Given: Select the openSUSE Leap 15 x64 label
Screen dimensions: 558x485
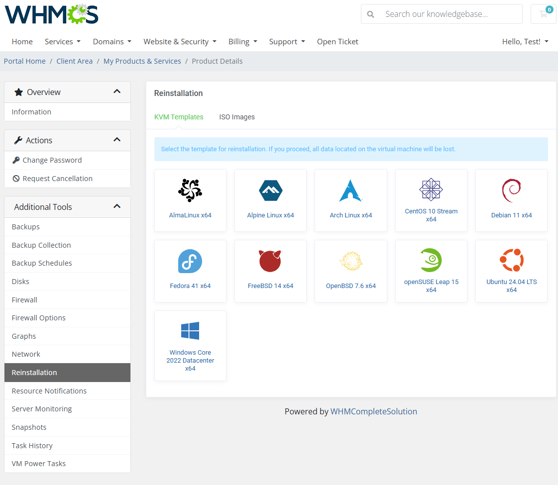Looking at the screenshot, I should coord(431,286).
